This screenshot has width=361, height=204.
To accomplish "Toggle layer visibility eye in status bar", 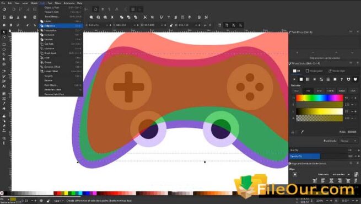I will [x=41, y=201].
